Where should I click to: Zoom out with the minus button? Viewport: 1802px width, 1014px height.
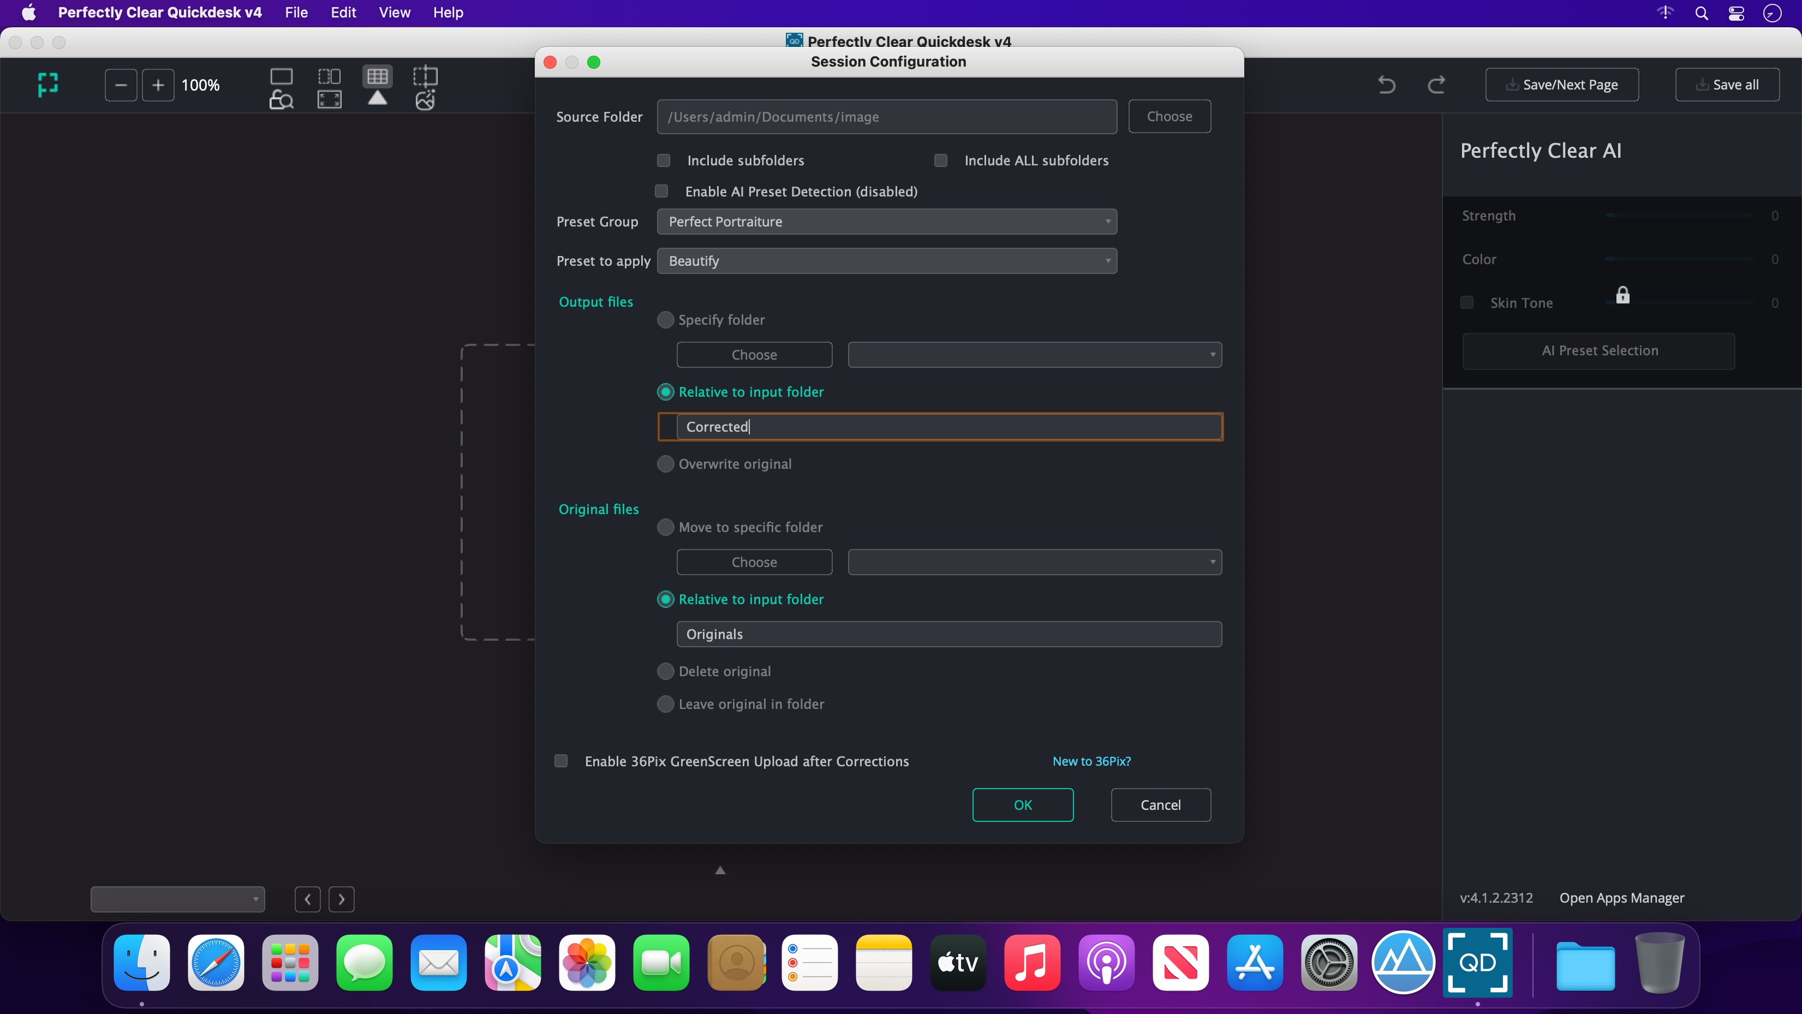[120, 85]
